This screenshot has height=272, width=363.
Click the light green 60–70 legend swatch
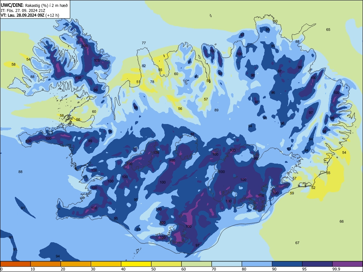[x=196, y=264]
